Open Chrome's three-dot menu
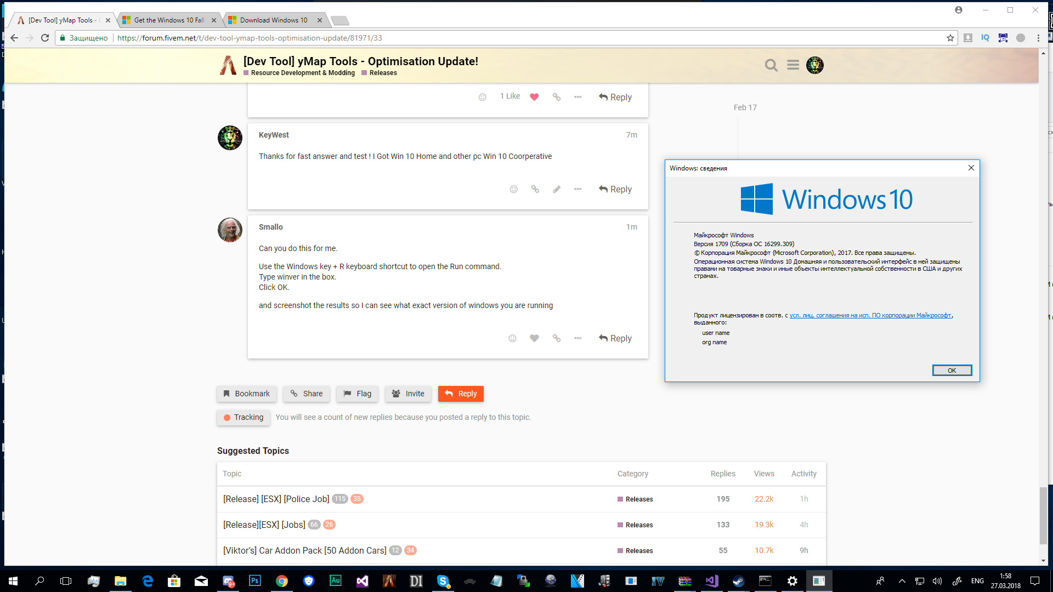The height and width of the screenshot is (592, 1053). (x=1038, y=38)
